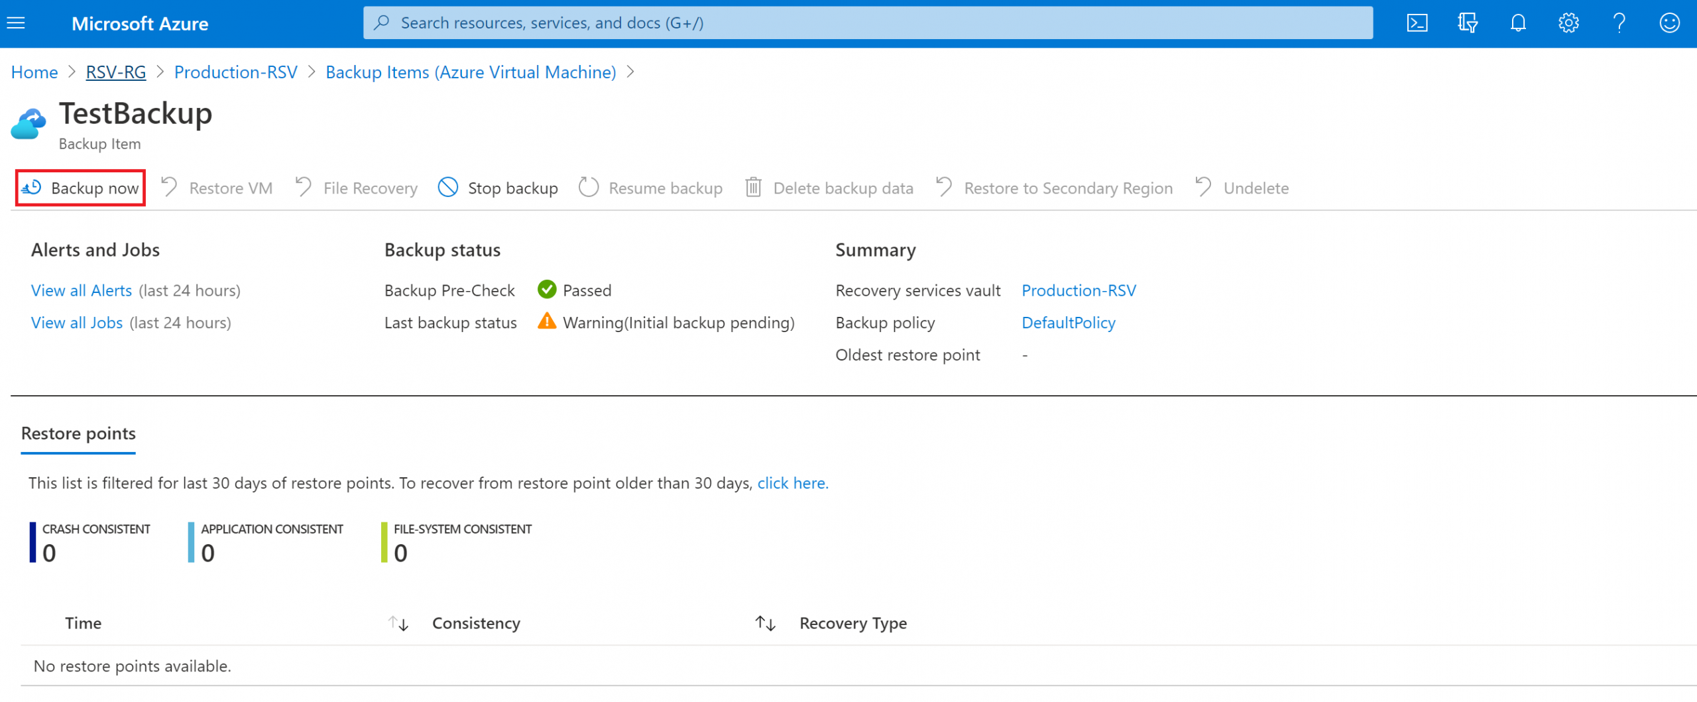This screenshot has width=1697, height=702.
Task: Click Restore to Secondary Region
Action: [x=1054, y=188]
